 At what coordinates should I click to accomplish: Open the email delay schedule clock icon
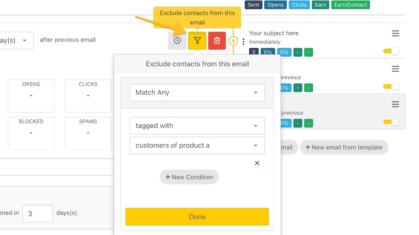177,40
